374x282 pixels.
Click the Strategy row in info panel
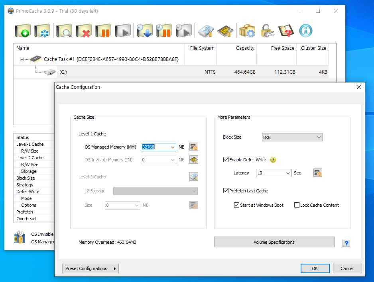click(34, 185)
